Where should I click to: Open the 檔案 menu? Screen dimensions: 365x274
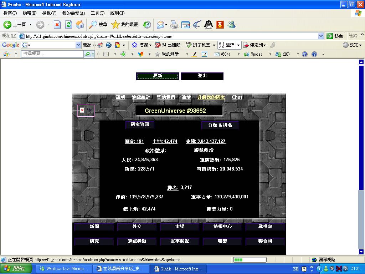point(10,13)
